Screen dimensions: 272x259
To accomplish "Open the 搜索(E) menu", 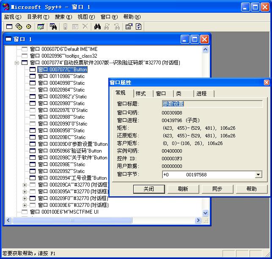I will coord(63,17).
